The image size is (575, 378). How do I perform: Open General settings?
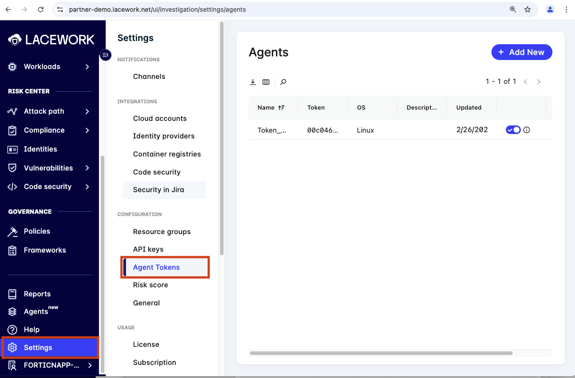(146, 303)
